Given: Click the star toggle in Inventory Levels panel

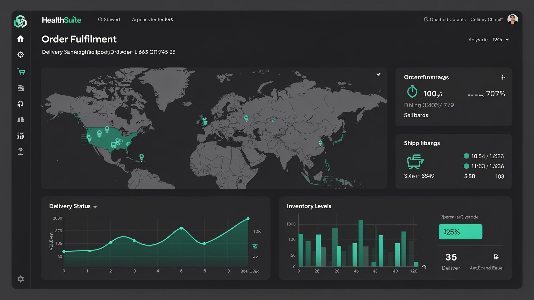Looking at the screenshot, I should pyautogui.click(x=424, y=266).
